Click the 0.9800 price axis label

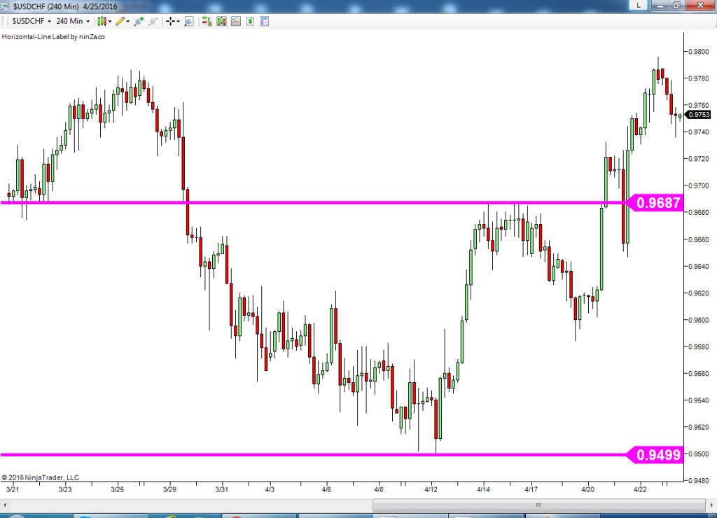pyautogui.click(x=699, y=52)
